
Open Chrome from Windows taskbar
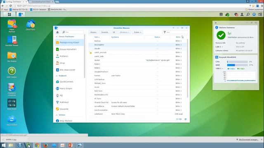(37, 145)
